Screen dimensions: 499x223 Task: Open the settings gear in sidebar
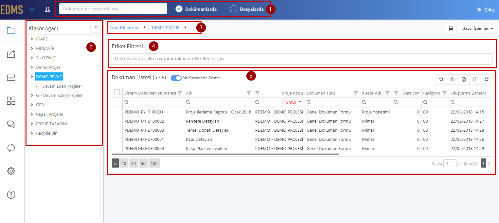(11, 171)
